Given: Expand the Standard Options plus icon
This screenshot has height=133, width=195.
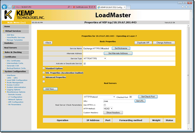Looking at the screenshot, I should (44, 68).
